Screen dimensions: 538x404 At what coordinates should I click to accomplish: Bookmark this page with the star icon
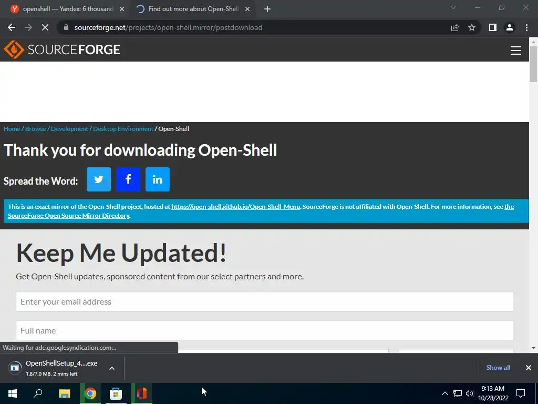click(472, 27)
